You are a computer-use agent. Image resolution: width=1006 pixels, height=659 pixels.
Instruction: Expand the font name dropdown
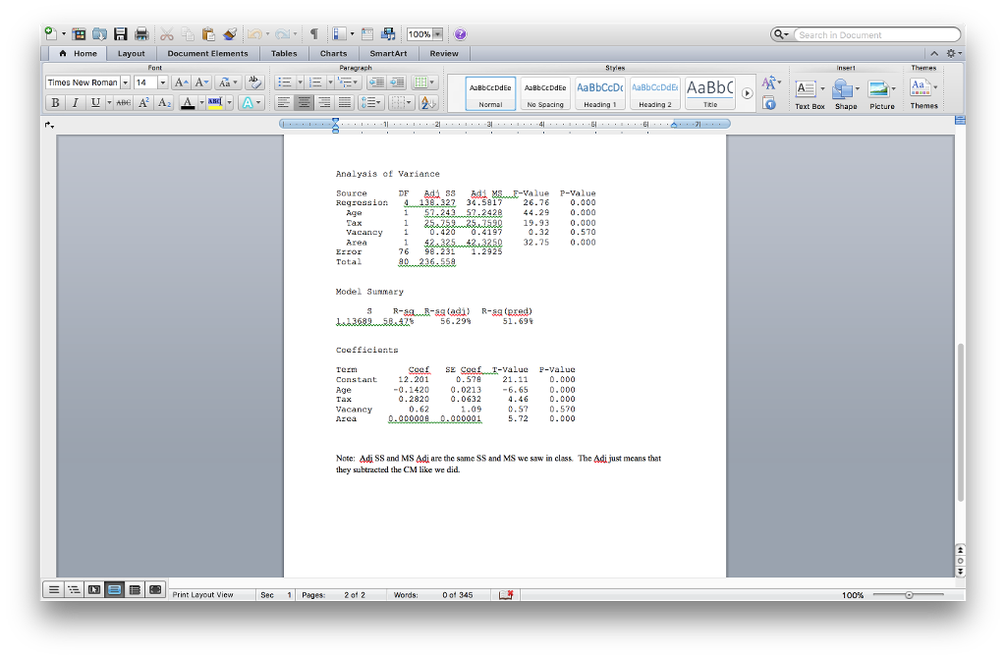[x=126, y=82]
